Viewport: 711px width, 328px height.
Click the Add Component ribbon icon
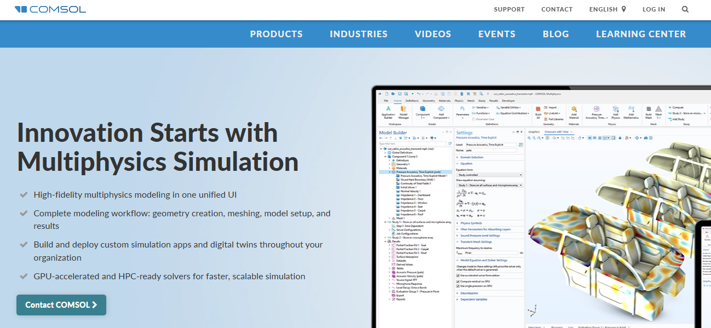[x=441, y=112]
